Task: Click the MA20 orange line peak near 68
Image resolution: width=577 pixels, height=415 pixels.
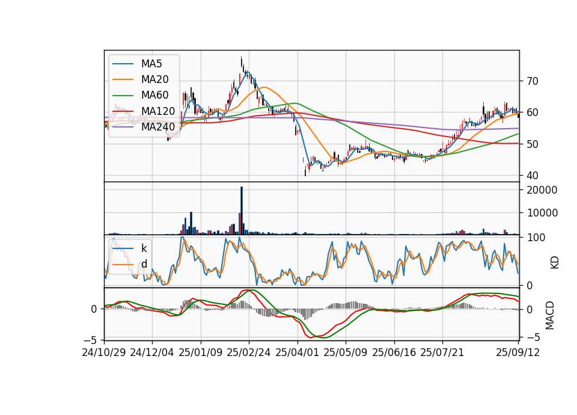Action: [x=264, y=87]
